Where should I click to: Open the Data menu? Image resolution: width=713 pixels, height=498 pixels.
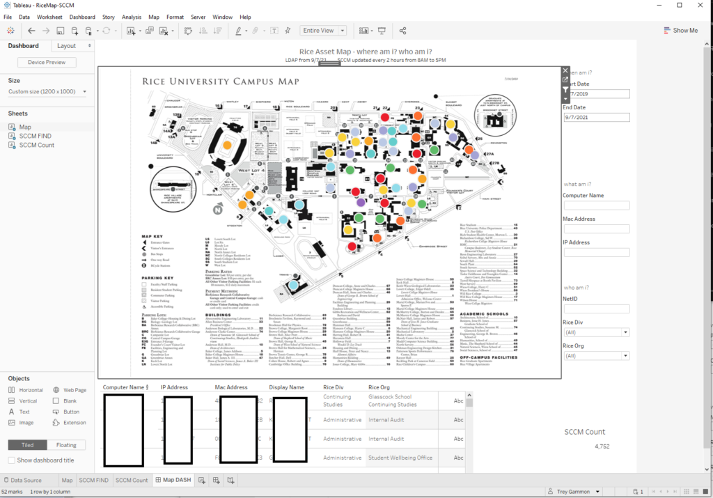tap(24, 17)
